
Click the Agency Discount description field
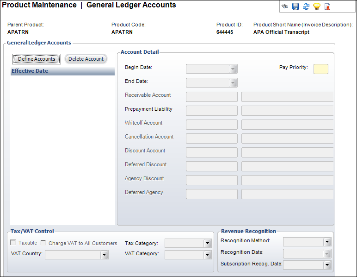point(287,180)
